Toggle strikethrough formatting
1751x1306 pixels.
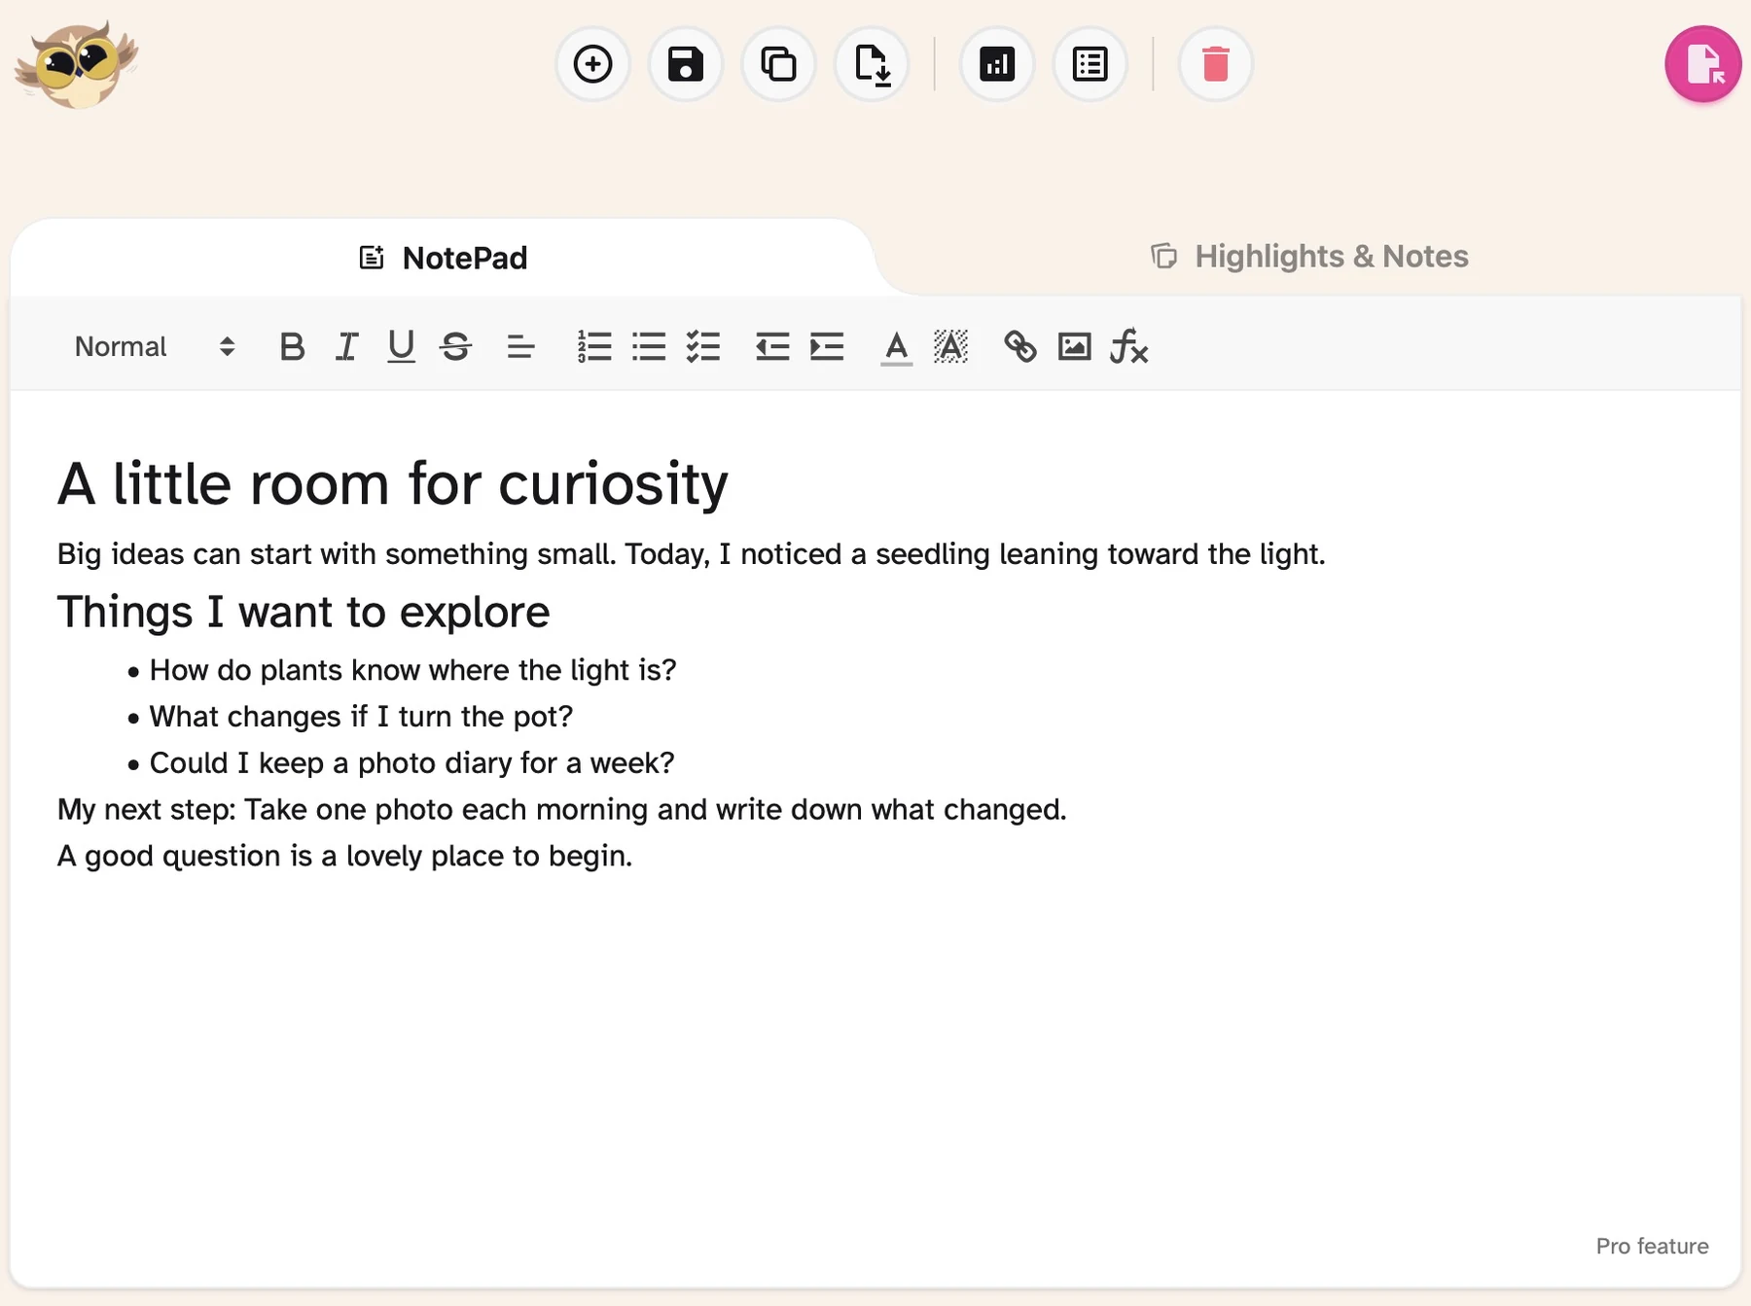[455, 346]
